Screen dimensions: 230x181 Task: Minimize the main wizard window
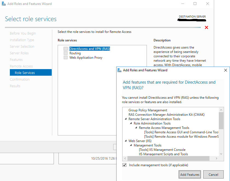[x=183, y=4]
